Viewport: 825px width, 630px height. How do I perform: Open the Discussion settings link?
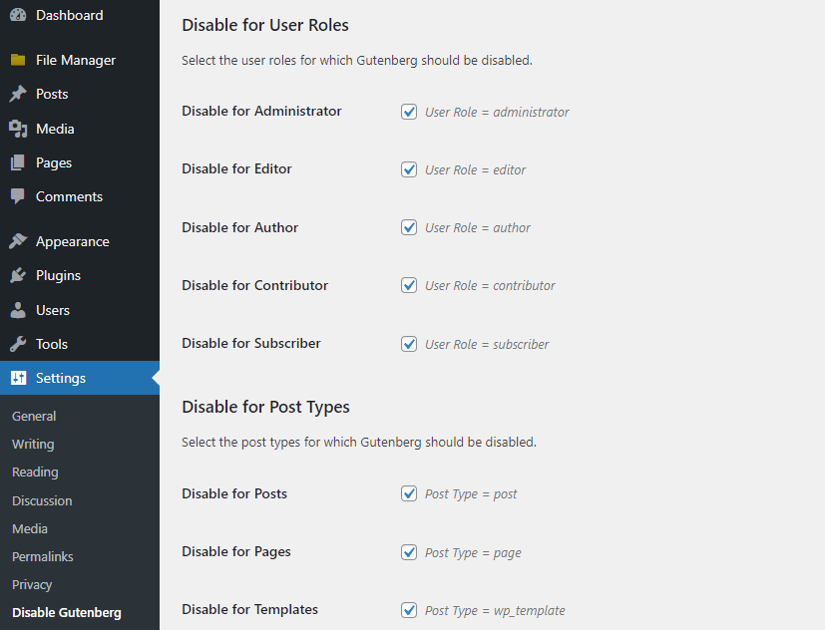pos(42,500)
